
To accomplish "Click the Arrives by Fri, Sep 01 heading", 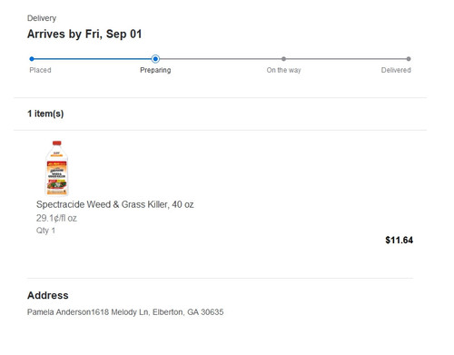I will pos(84,35).
